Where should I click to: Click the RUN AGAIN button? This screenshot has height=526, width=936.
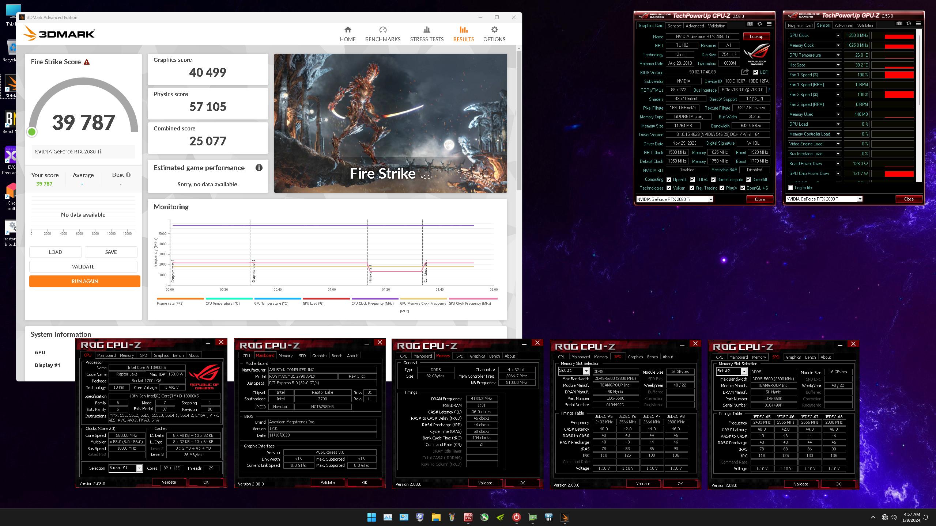tap(84, 281)
